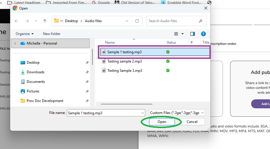Click the Back navigation arrow
The width and height of the screenshot is (270, 149).
pyautogui.click(x=16, y=21)
